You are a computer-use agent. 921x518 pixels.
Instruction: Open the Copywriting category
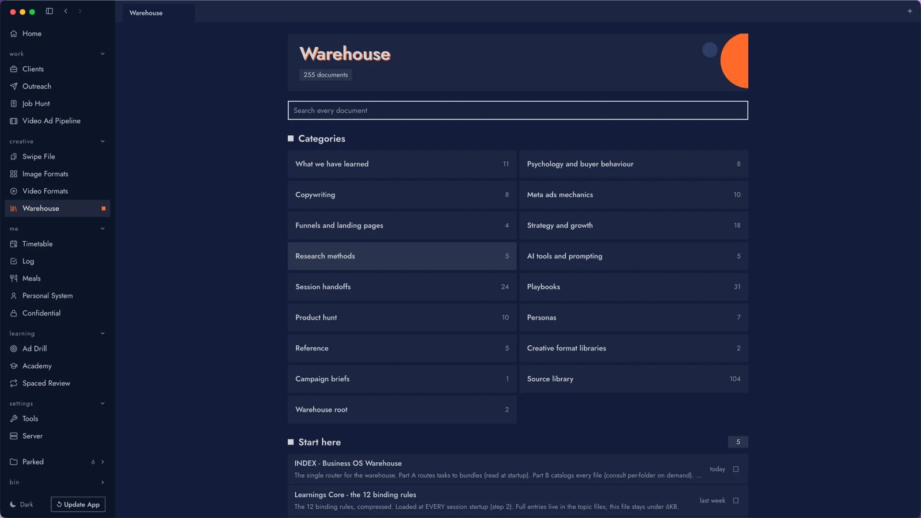402,195
